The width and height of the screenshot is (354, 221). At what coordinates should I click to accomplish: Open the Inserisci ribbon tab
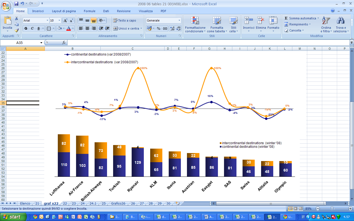38,11
